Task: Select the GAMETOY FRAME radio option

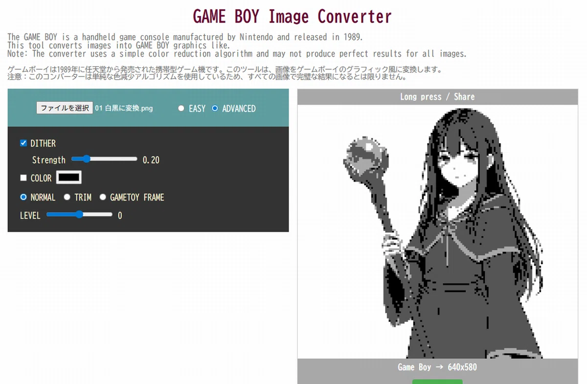Action: click(x=103, y=197)
